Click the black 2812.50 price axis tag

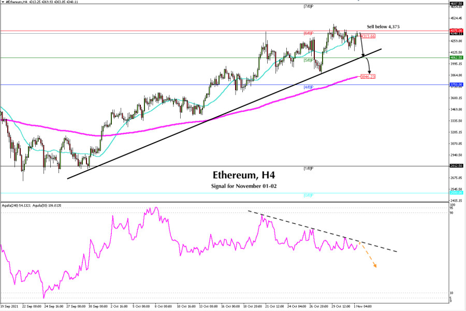(456, 166)
